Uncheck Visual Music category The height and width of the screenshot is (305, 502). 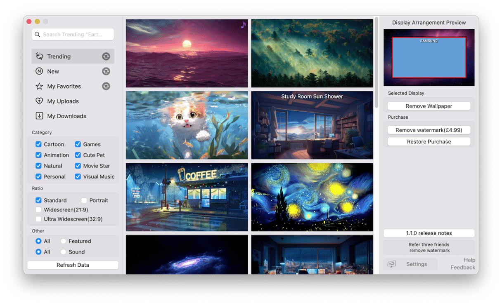[x=78, y=176]
